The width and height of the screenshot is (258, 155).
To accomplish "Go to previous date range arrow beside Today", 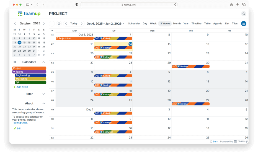I will pos(66,24).
